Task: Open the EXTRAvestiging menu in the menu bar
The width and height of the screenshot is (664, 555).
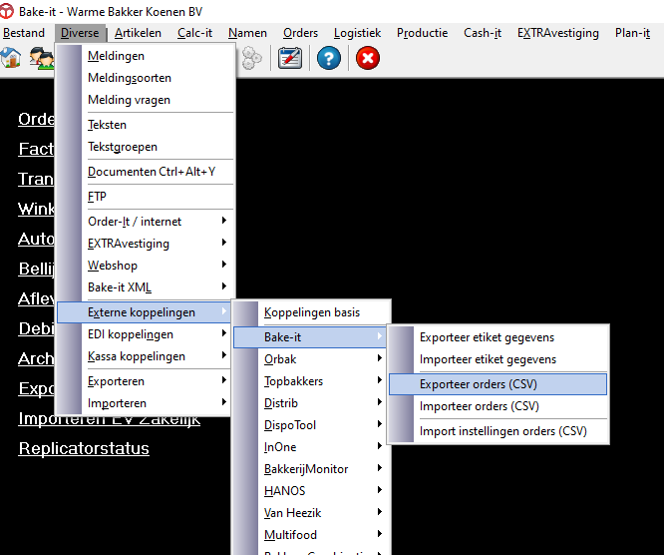Action: 557,33
